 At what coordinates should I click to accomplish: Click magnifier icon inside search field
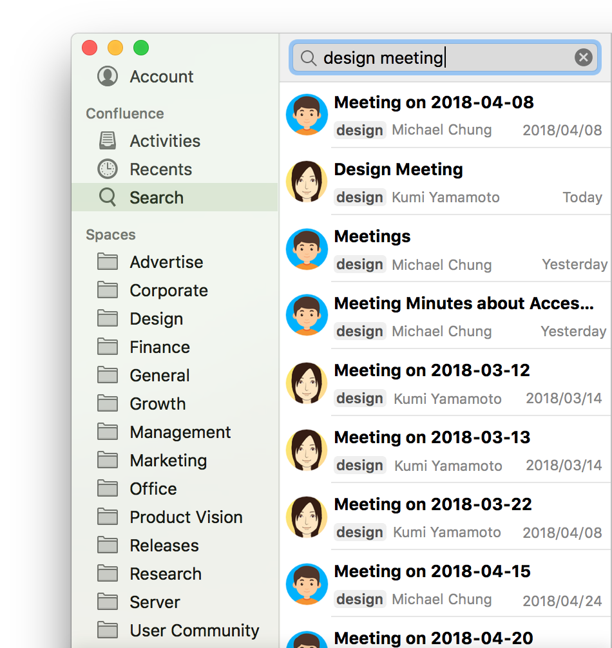point(309,58)
